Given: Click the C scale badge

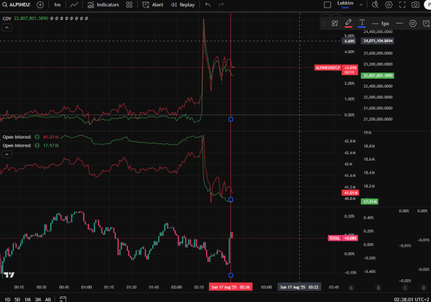Looking at the screenshot, I should pyautogui.click(x=405, y=288).
